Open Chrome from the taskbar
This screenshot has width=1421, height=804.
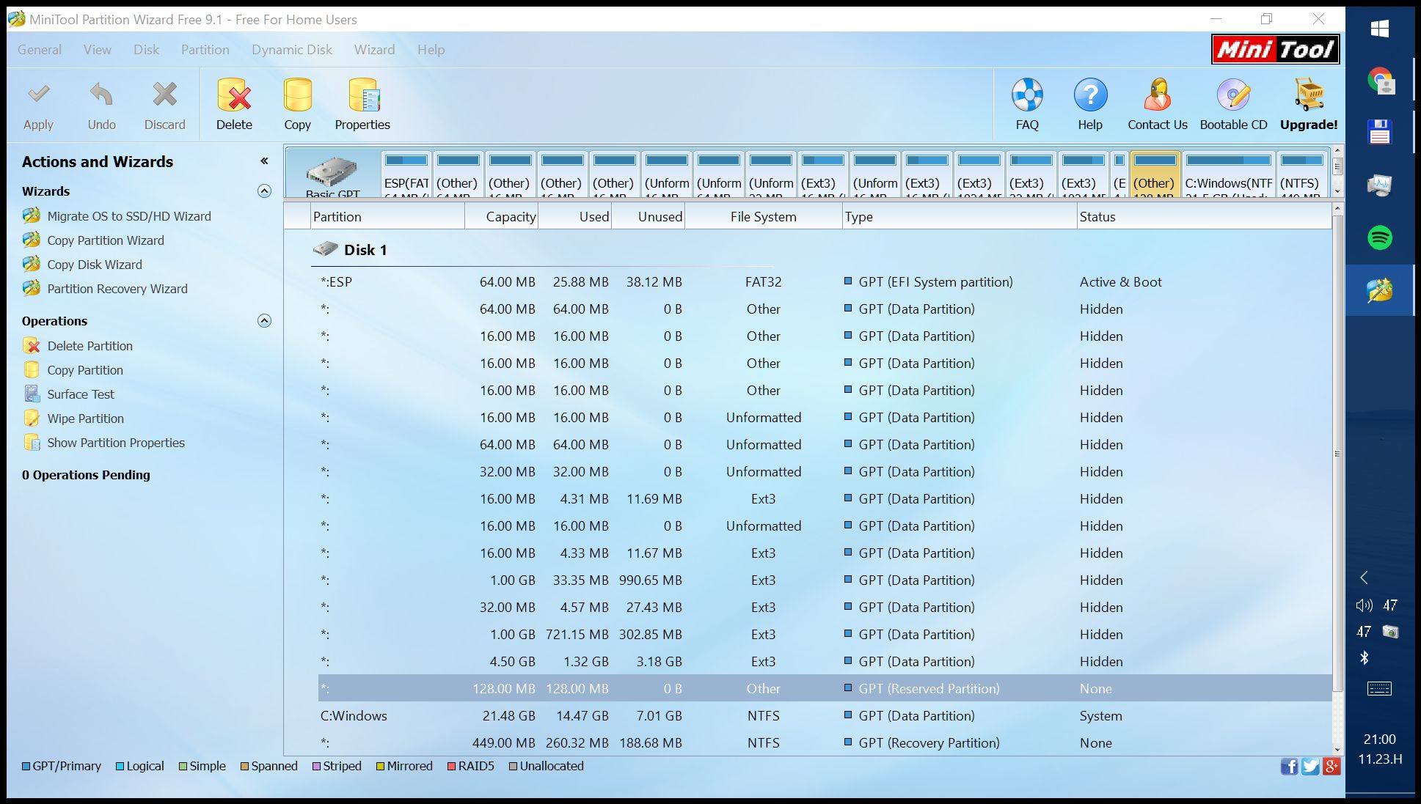click(1380, 81)
